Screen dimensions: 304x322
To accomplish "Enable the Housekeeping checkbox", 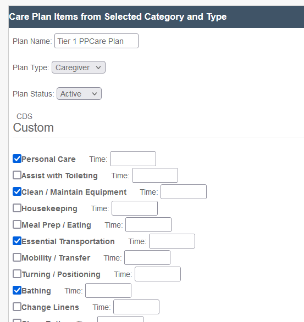I will click(17, 208).
